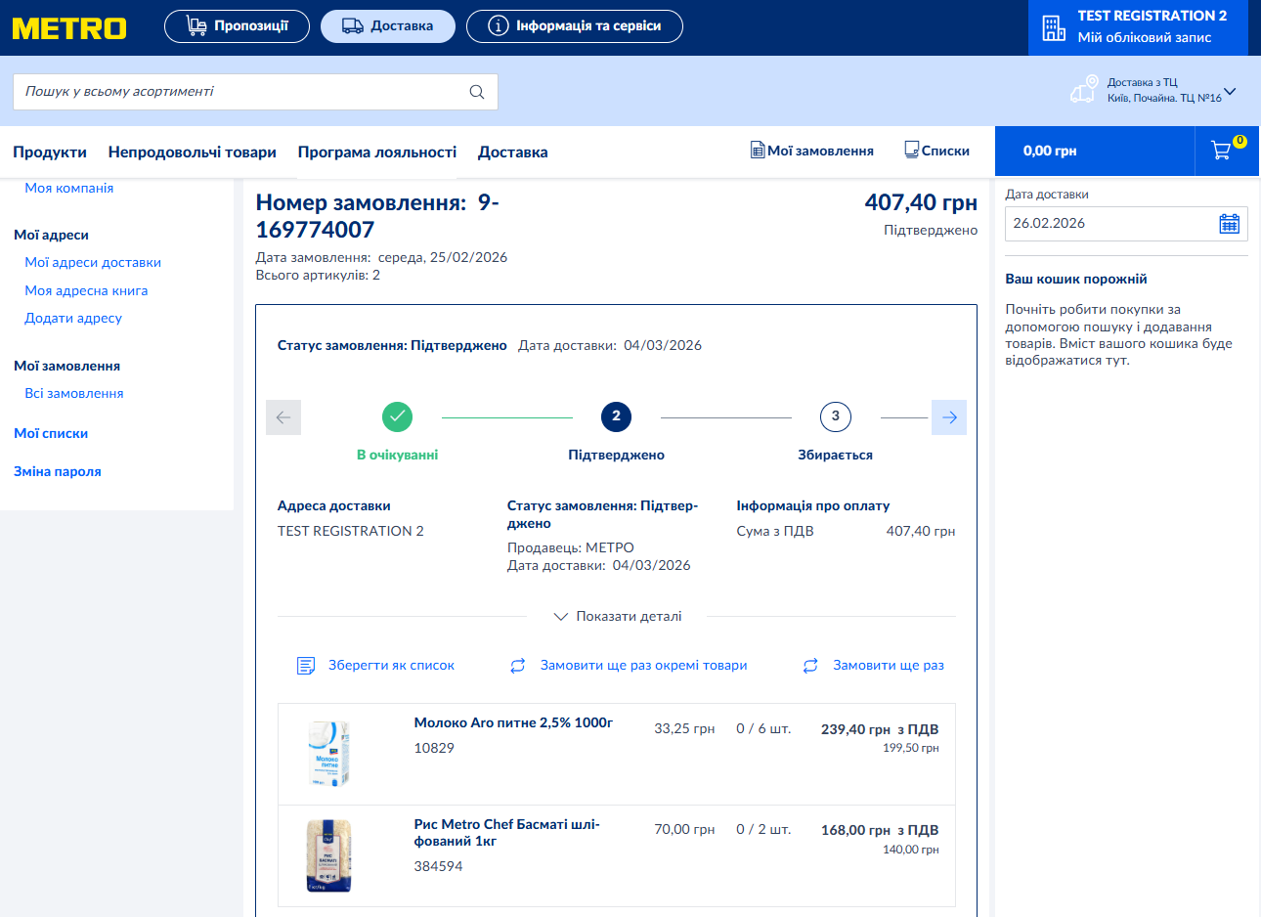Click Замовити ще раз link

coord(889,666)
